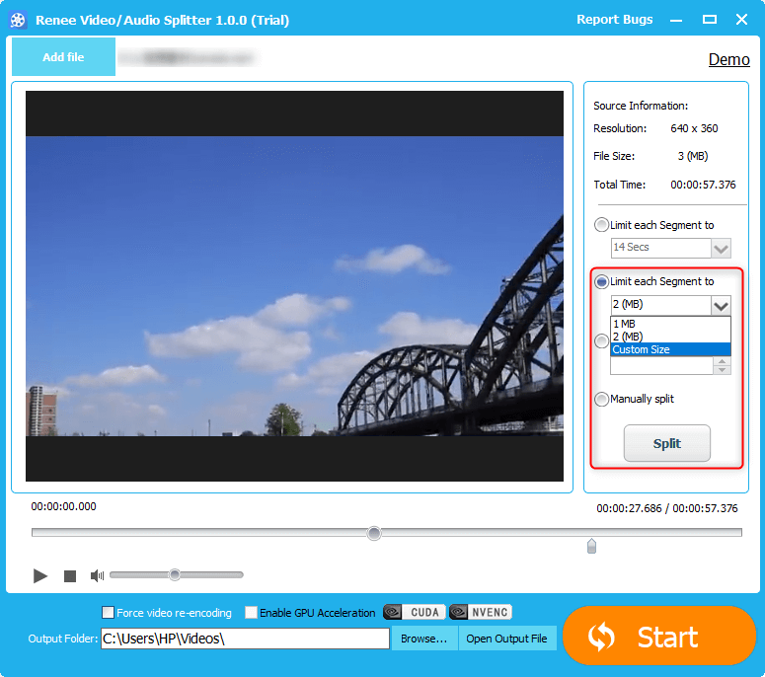Click the NVENC badge icon
The width and height of the screenshot is (765, 677).
pos(481,613)
